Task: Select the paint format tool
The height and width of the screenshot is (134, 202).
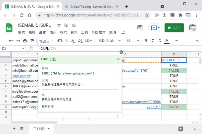Action: click(x=32, y=41)
